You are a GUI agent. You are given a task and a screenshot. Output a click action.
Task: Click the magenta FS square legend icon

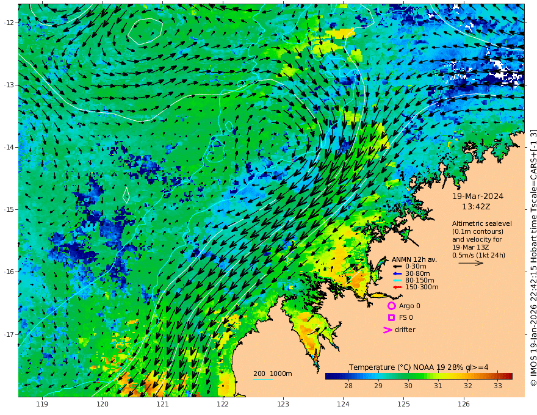[x=391, y=318]
